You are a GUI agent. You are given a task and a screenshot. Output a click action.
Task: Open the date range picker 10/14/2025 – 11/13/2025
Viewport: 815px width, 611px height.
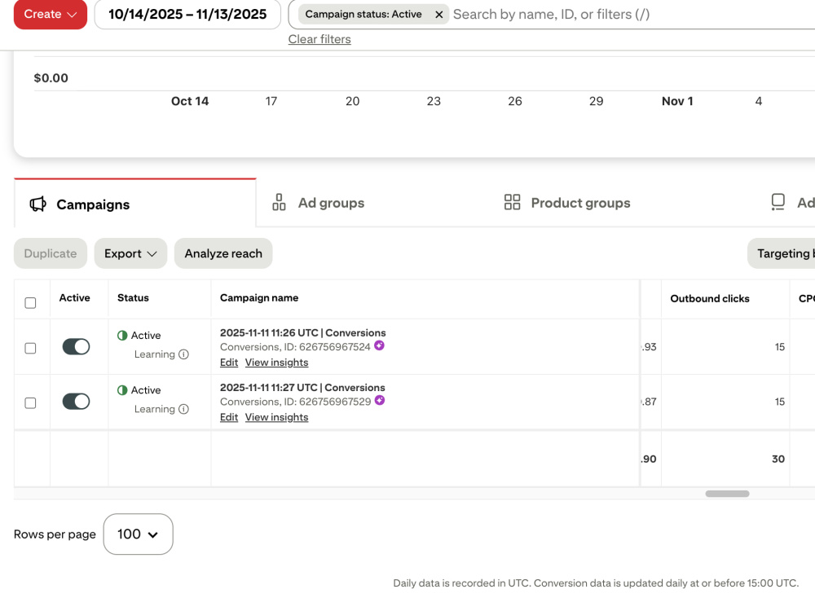pos(187,14)
